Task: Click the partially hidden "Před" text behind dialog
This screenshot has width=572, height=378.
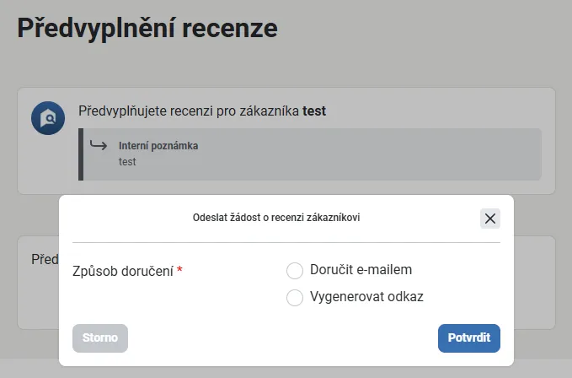Action: [x=44, y=259]
